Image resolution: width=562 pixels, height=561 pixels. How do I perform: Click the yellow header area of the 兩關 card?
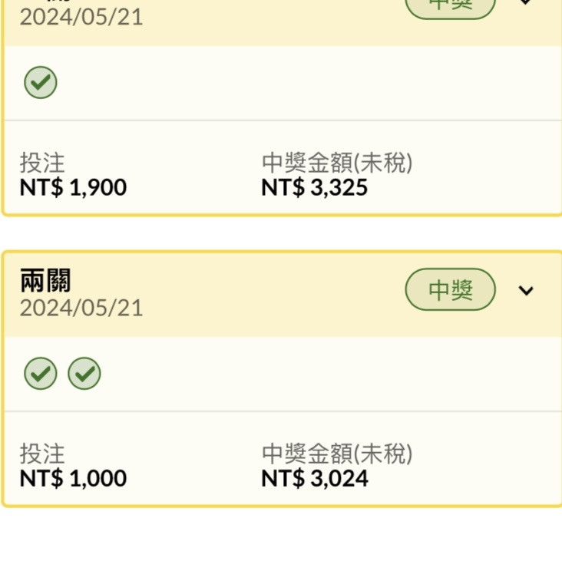251,295
